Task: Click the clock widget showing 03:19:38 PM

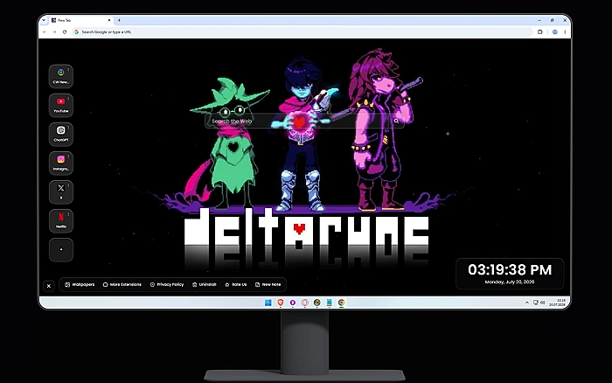Action: [510, 274]
